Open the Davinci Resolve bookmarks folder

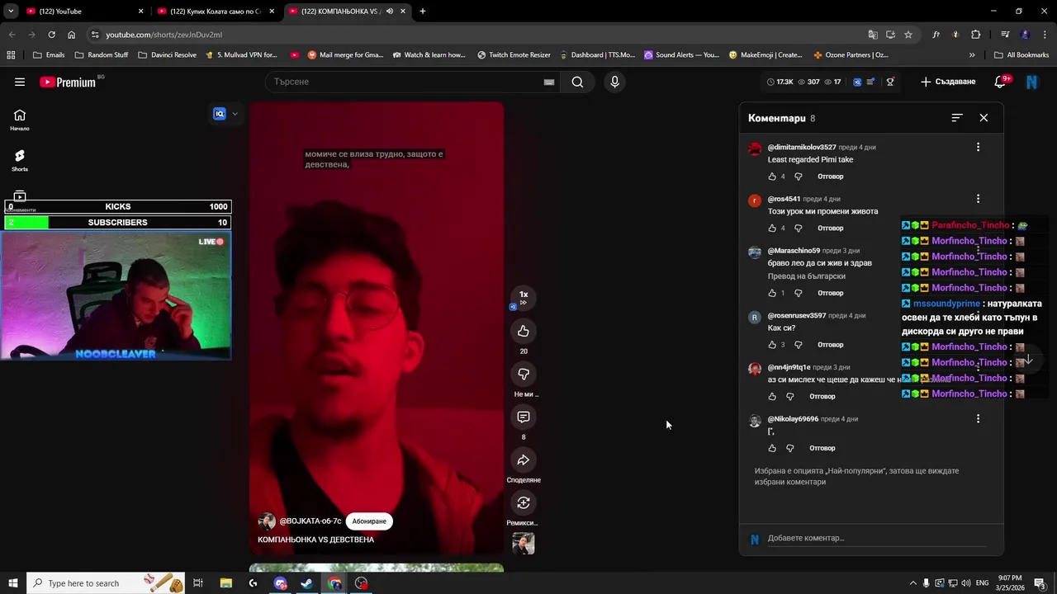click(168, 55)
